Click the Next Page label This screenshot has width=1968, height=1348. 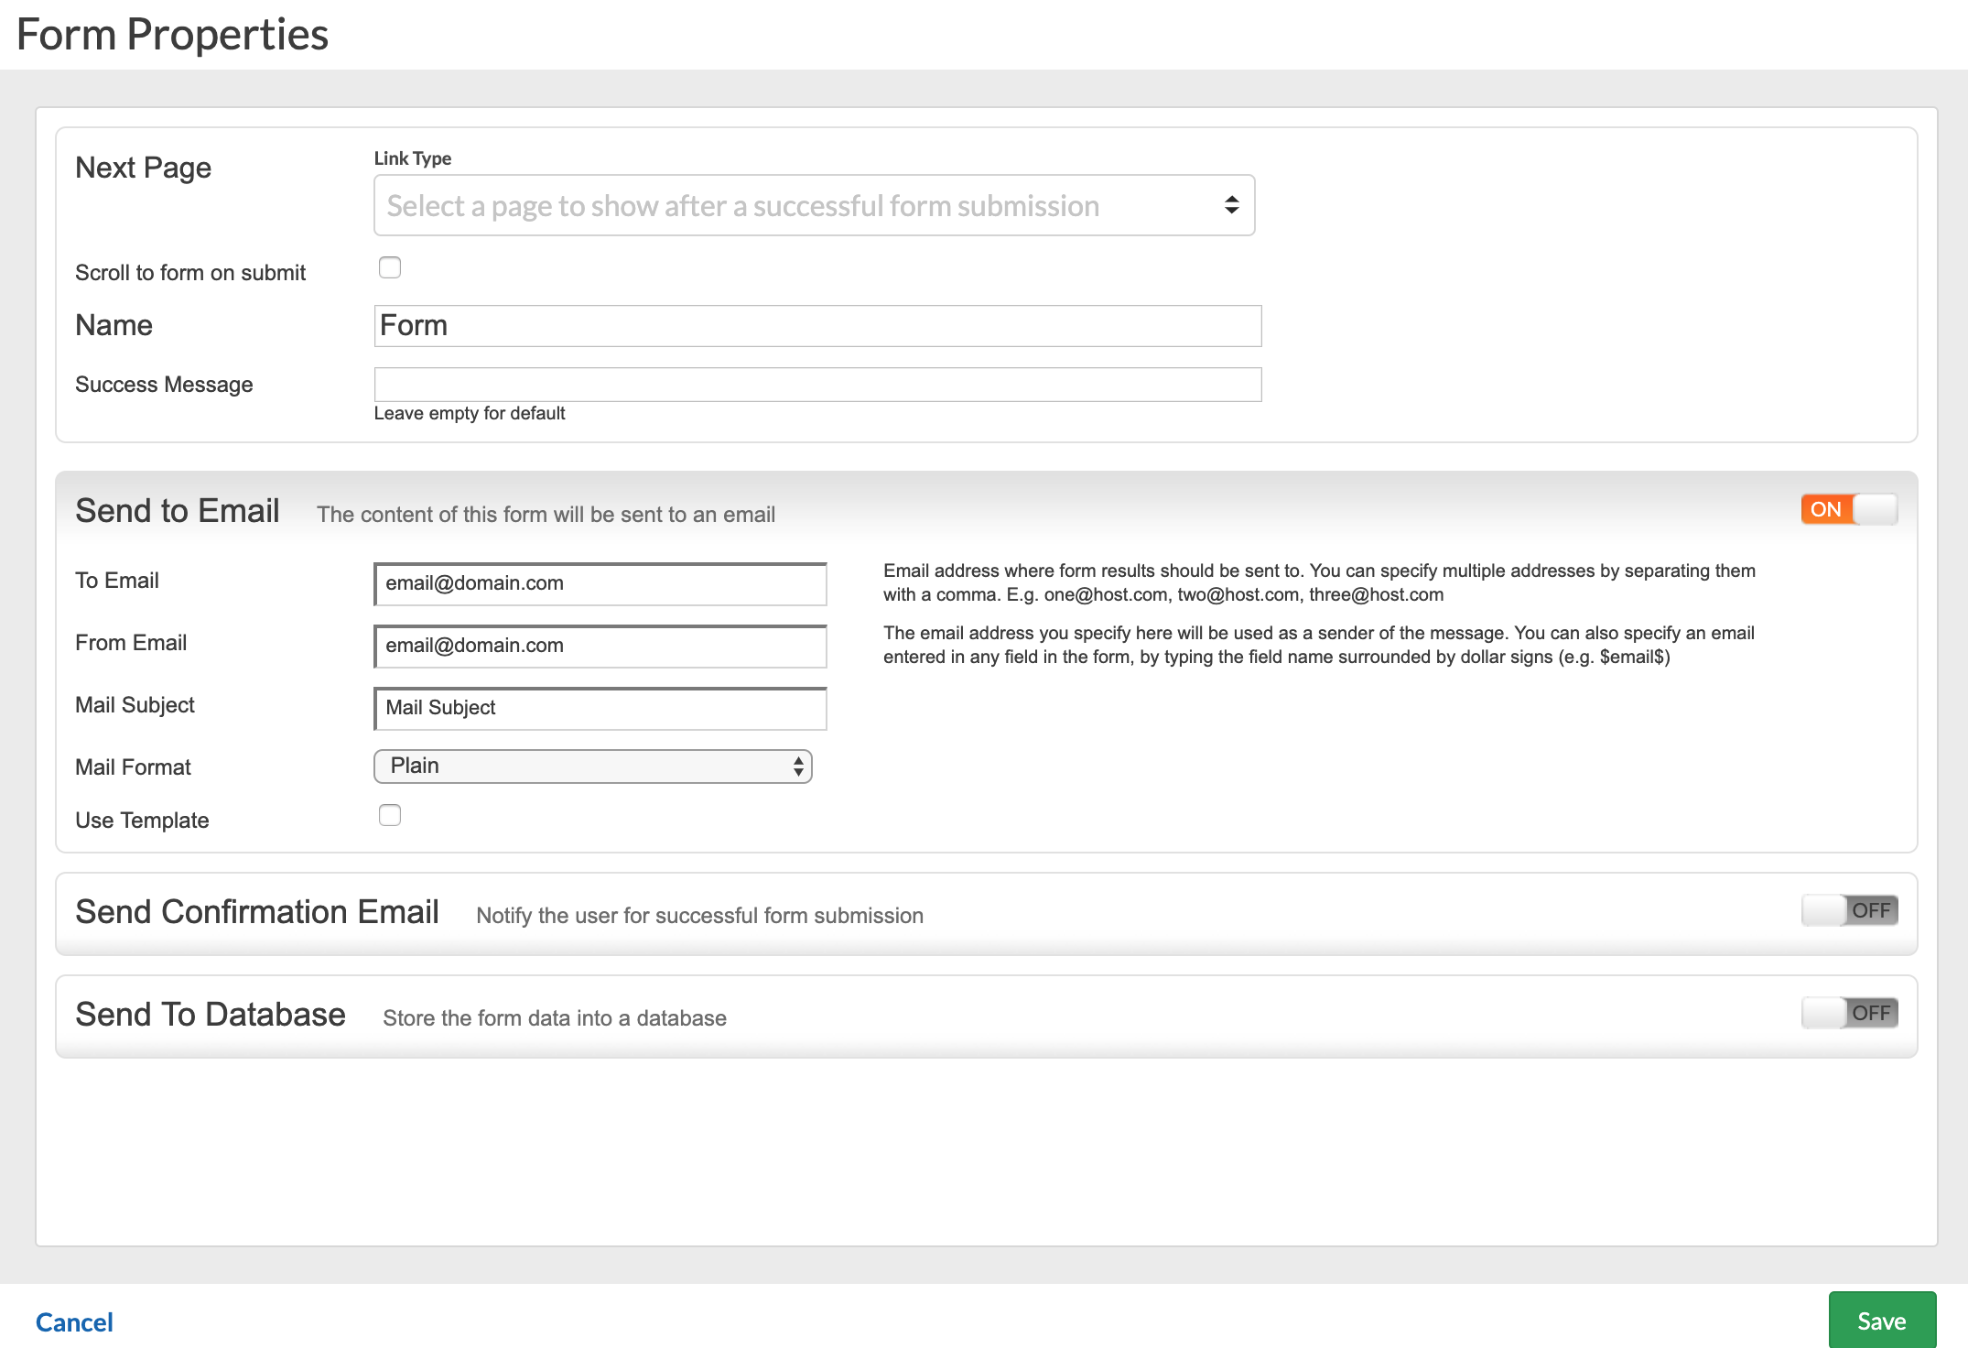click(143, 168)
